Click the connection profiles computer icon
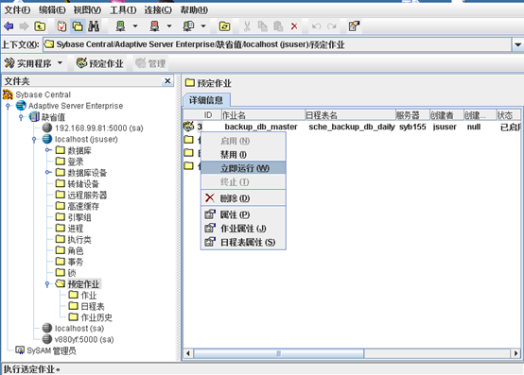Viewport: 524px width, 375px height. (x=188, y=26)
